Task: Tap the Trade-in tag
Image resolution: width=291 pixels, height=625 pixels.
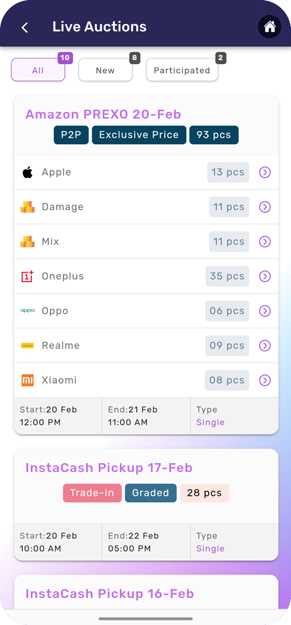Action: [x=92, y=493]
